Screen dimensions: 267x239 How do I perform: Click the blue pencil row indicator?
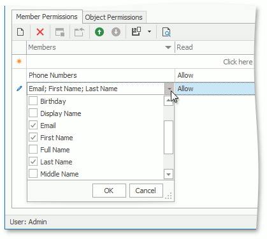pos(19,89)
